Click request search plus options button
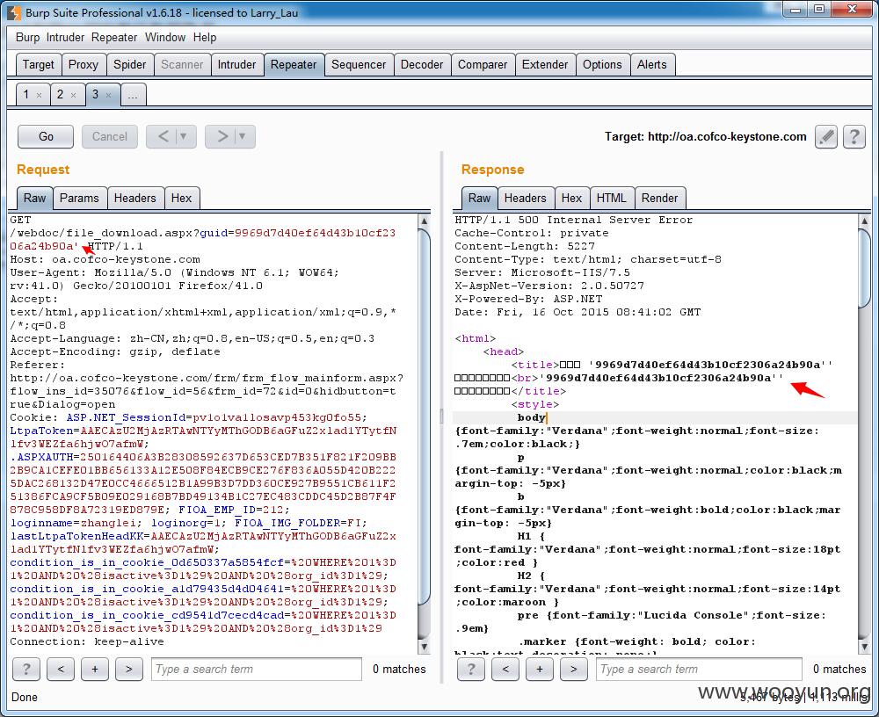Screen dimensions: 879x717 coord(95,669)
